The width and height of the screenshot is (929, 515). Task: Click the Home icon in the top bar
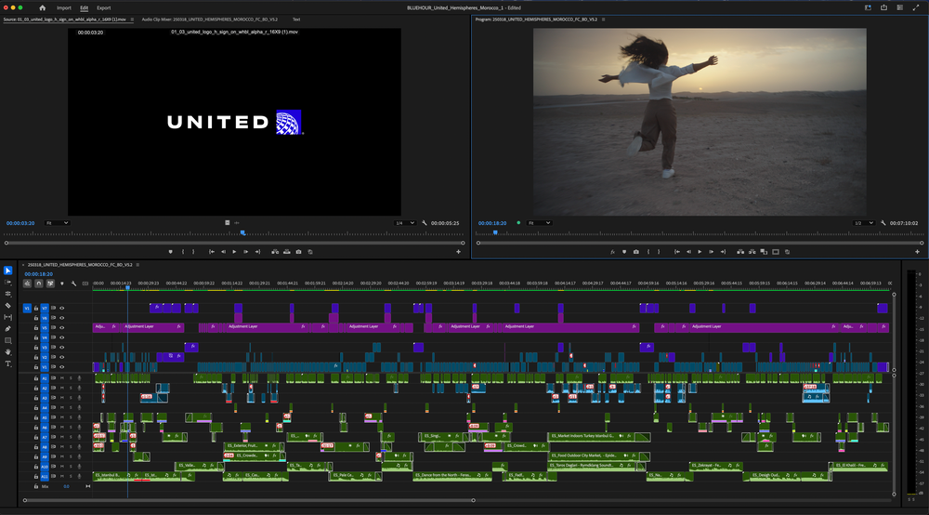(42, 7)
